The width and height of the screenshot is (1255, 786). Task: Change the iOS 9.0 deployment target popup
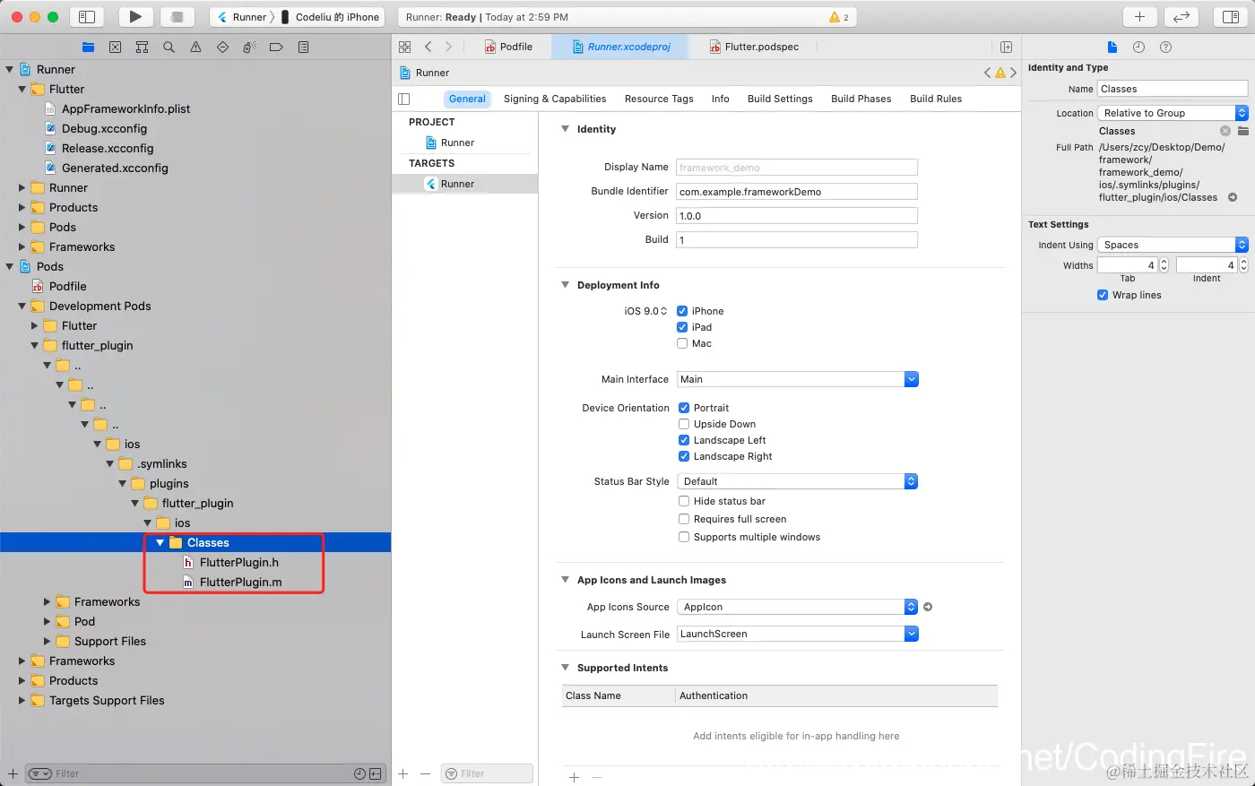(645, 311)
